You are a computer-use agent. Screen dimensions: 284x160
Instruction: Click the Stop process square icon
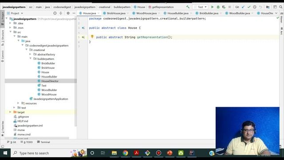(229, 7)
